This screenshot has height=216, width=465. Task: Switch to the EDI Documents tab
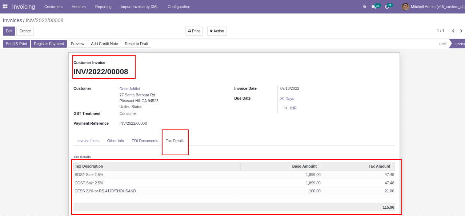pyautogui.click(x=145, y=141)
